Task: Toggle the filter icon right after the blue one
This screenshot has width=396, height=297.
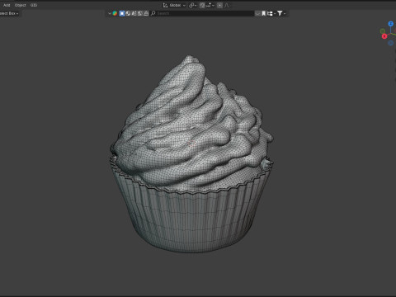Action: coord(128,13)
